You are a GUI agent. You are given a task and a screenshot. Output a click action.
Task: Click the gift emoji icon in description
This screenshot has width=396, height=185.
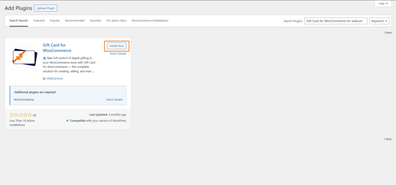click(x=44, y=58)
